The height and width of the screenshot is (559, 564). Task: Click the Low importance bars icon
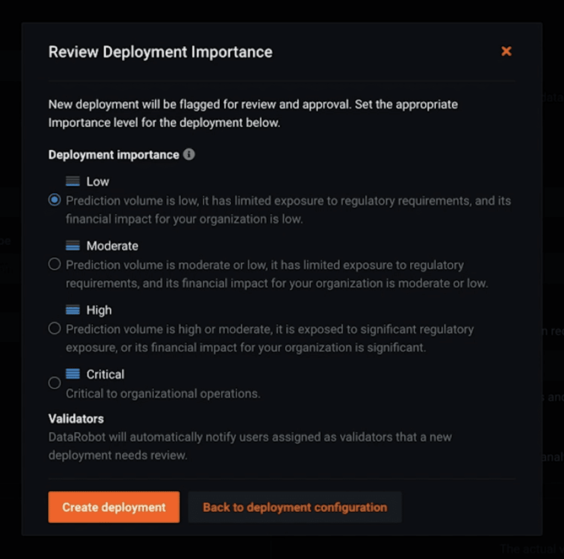[73, 181]
